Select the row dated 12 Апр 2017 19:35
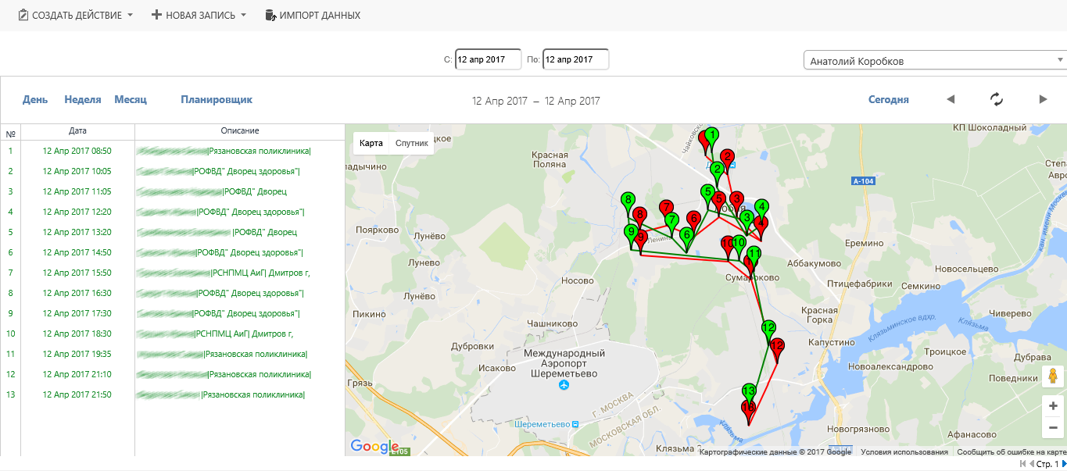 [x=173, y=354]
